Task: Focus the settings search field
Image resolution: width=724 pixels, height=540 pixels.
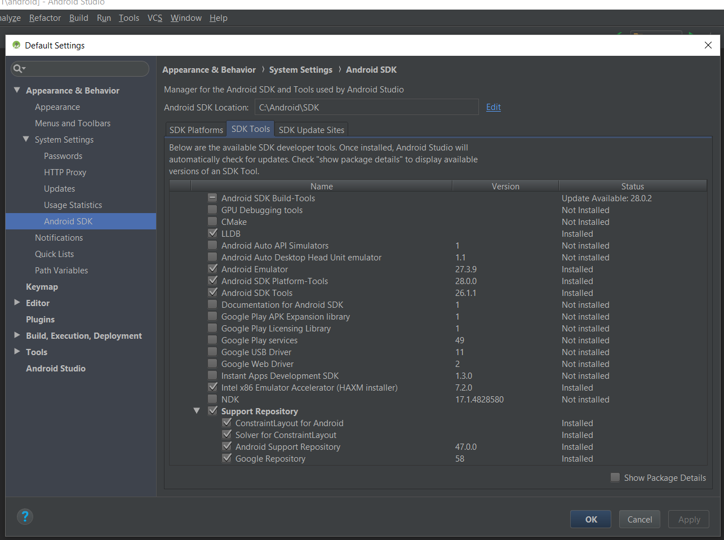Action: coord(80,69)
